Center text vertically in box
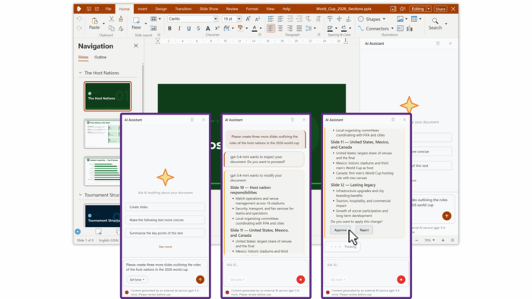 [339, 19]
